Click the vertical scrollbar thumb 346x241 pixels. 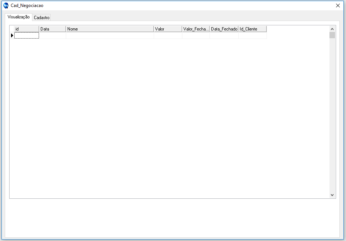pyautogui.click(x=332, y=35)
